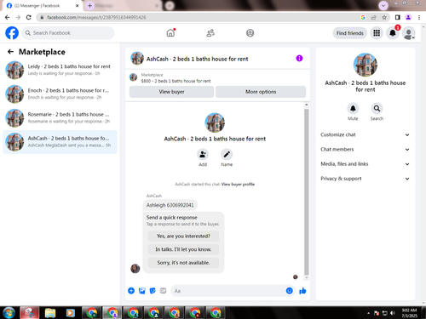
Task: Send quick reply In talks. I'll let you know.
Action: click(183, 249)
